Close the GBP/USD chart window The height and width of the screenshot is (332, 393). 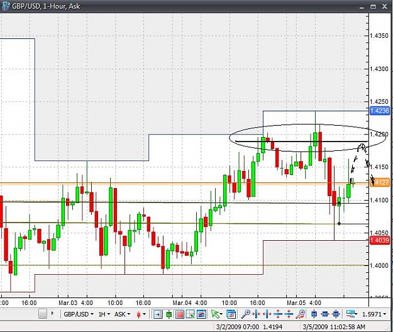(385, 6)
